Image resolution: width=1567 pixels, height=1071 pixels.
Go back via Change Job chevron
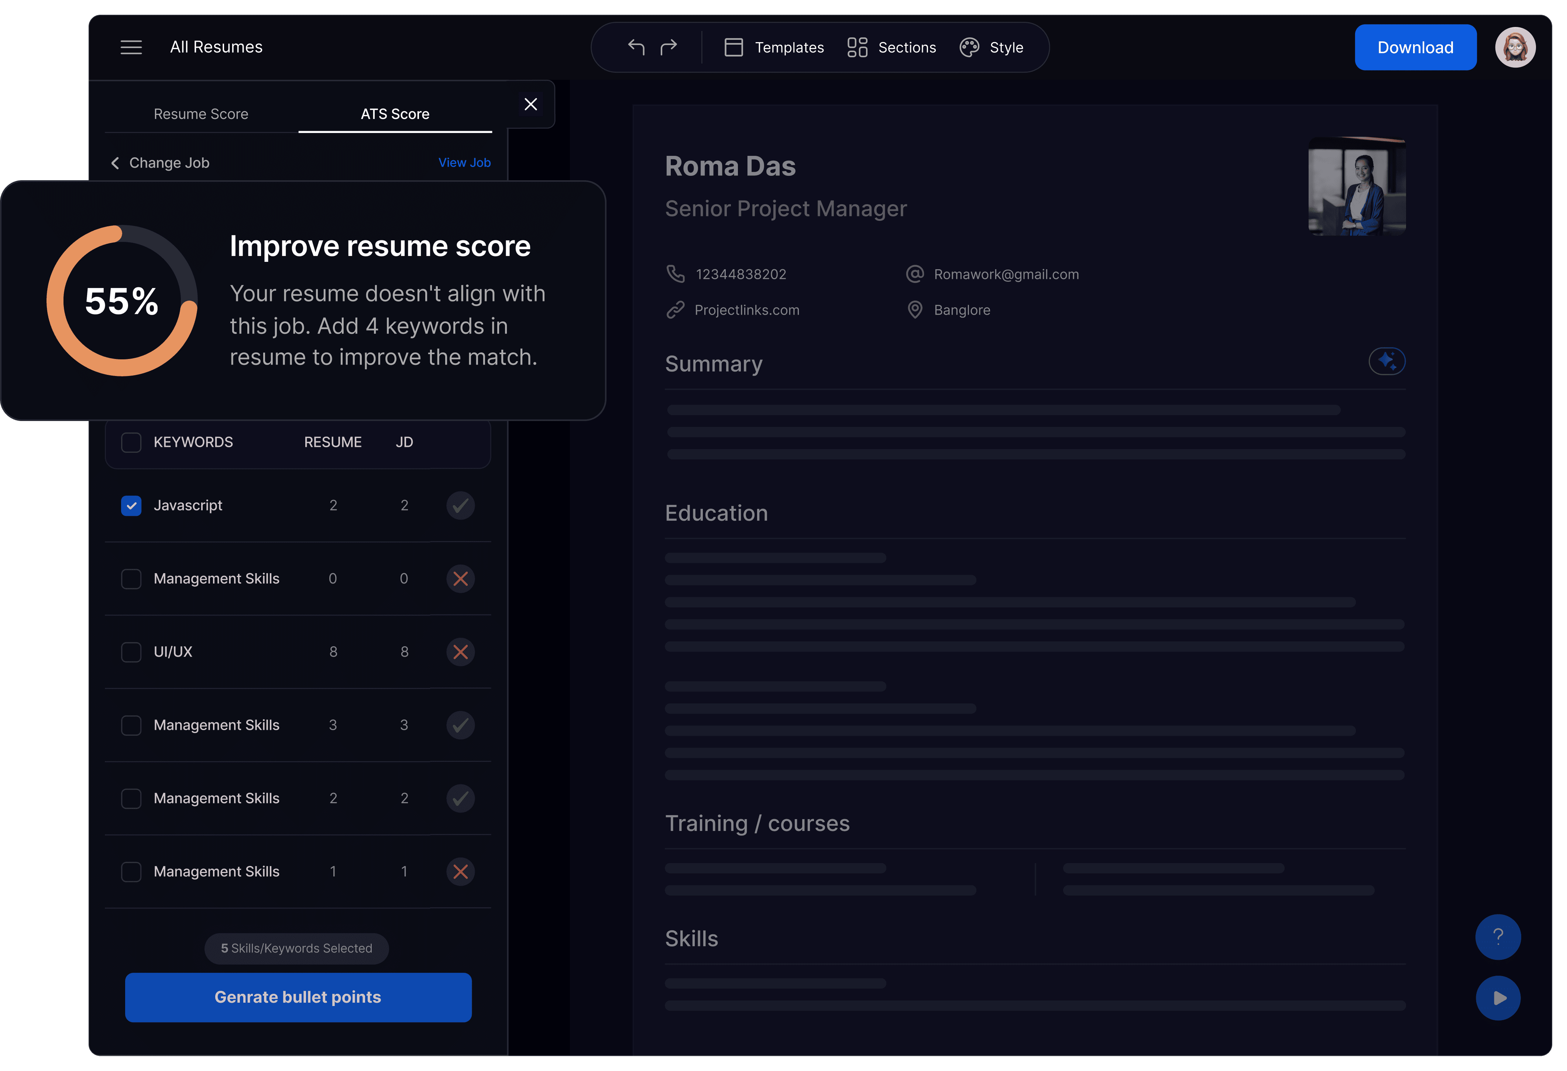(x=115, y=163)
